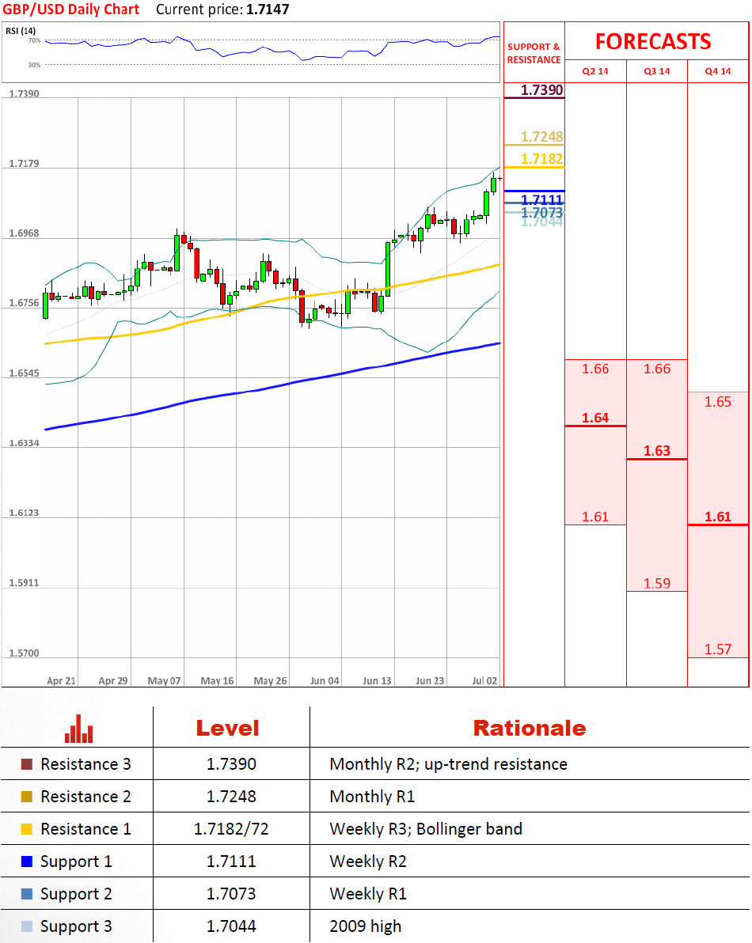The width and height of the screenshot is (752, 943).
Task: Open the Q2 14 forecast column header
Action: coord(595,71)
